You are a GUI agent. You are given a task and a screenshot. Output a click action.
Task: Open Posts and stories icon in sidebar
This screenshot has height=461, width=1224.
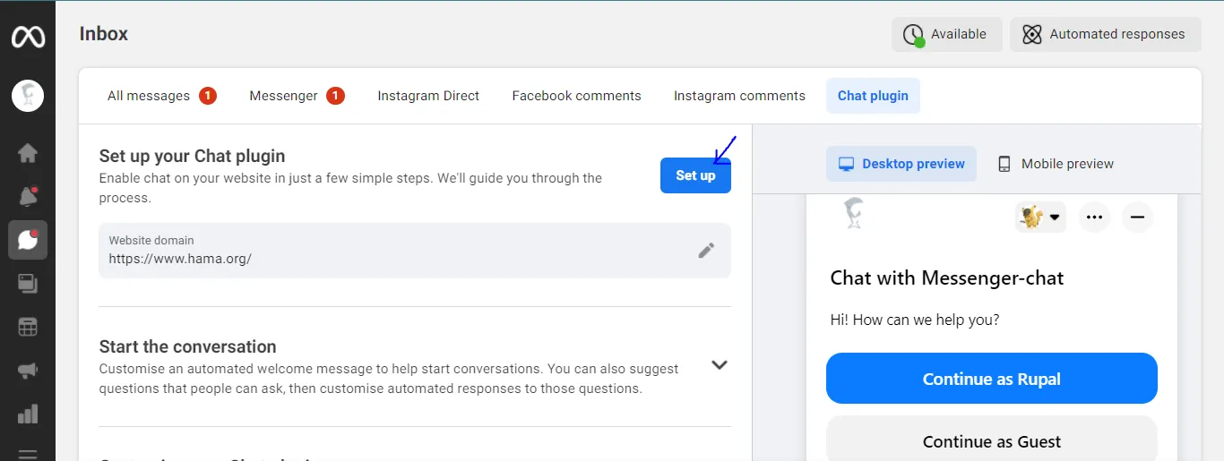coord(28,284)
